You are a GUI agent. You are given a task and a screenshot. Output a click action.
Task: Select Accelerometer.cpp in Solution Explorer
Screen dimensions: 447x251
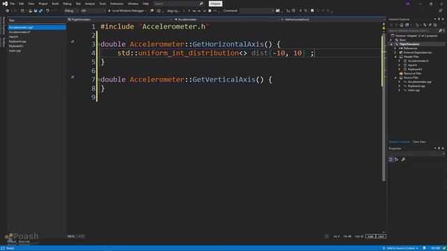[x=419, y=82]
